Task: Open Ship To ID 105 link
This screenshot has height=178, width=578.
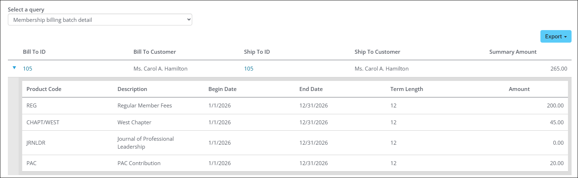Action: click(249, 69)
